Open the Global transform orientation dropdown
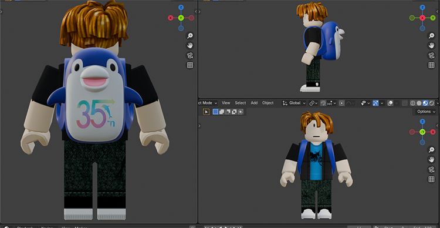This screenshot has width=440, height=228. 294,103
